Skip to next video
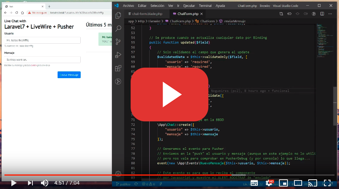This screenshot has height=189, width=339. [x=30, y=183]
